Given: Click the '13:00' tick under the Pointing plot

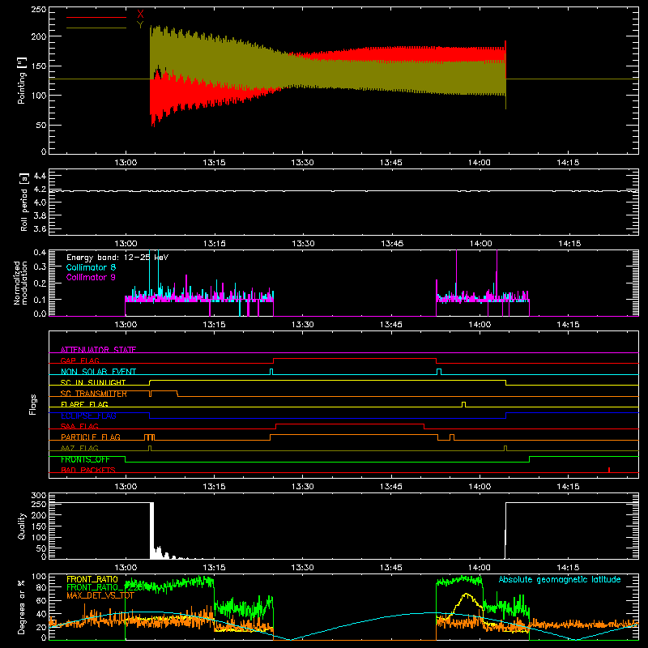Looking at the screenshot, I should click(126, 163).
